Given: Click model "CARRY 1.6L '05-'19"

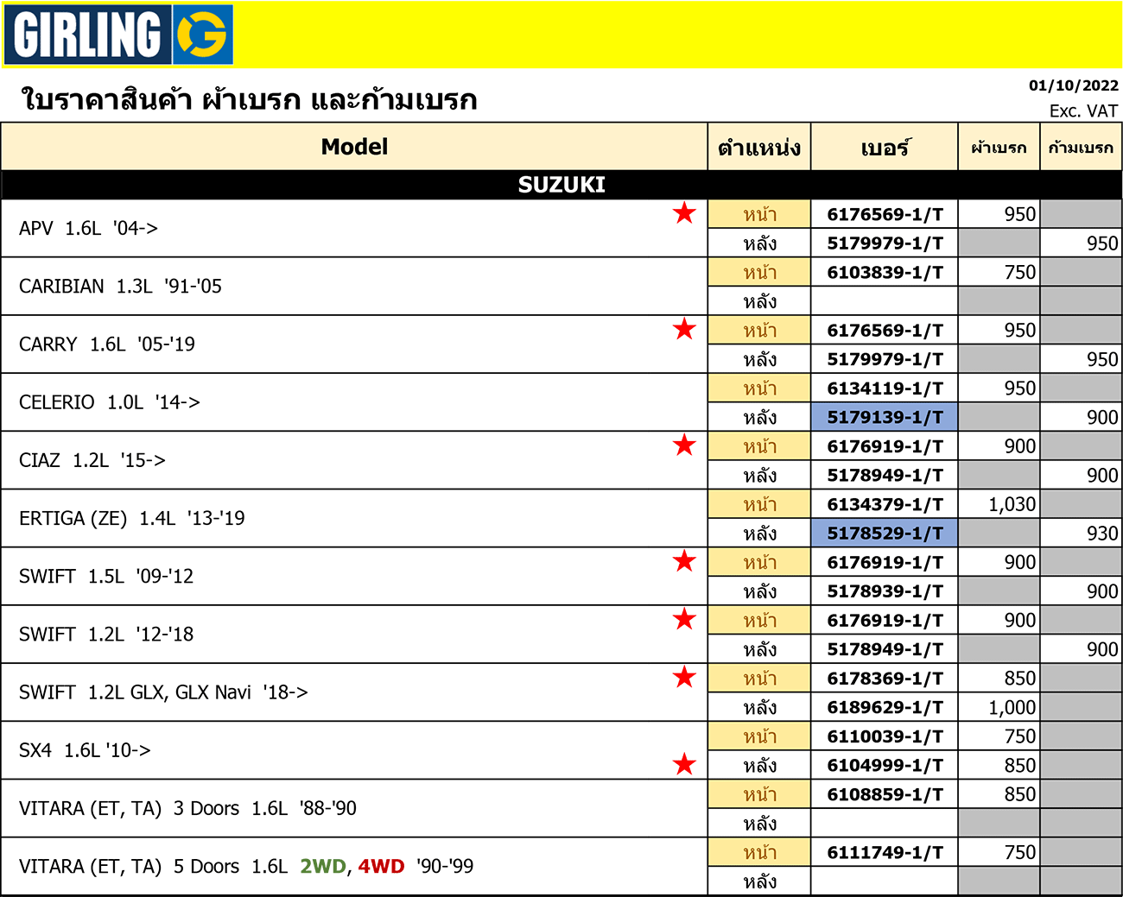Looking at the screenshot, I should [x=107, y=344].
